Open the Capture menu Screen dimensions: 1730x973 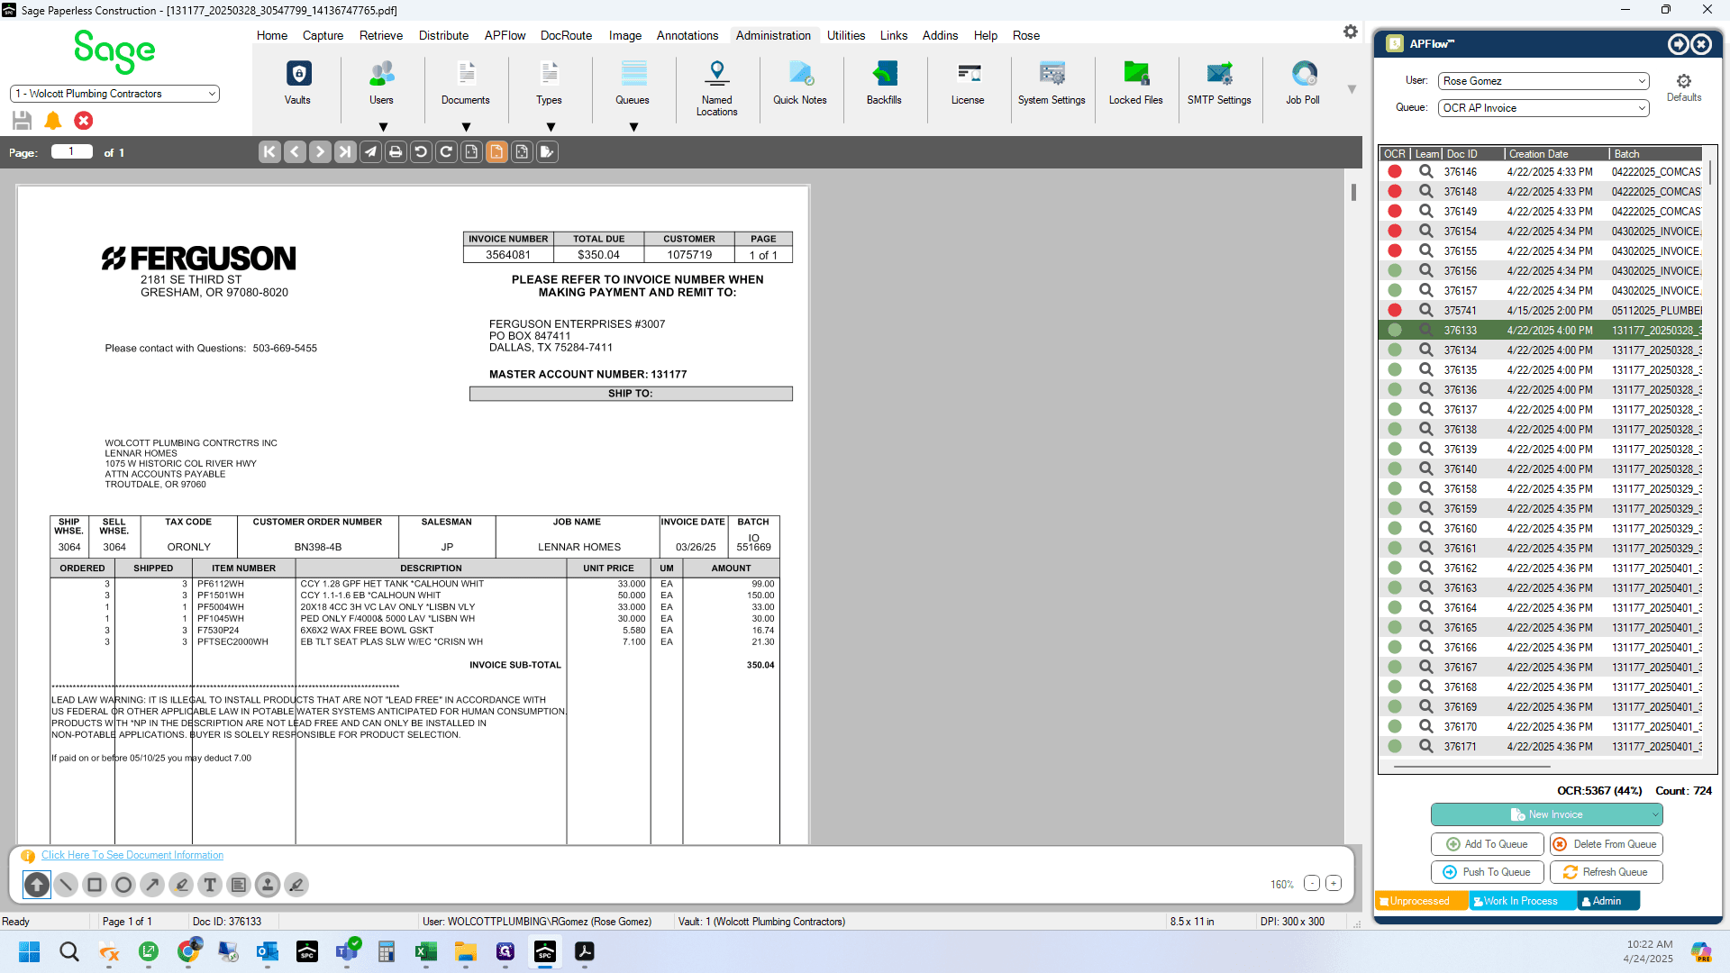pos(323,35)
